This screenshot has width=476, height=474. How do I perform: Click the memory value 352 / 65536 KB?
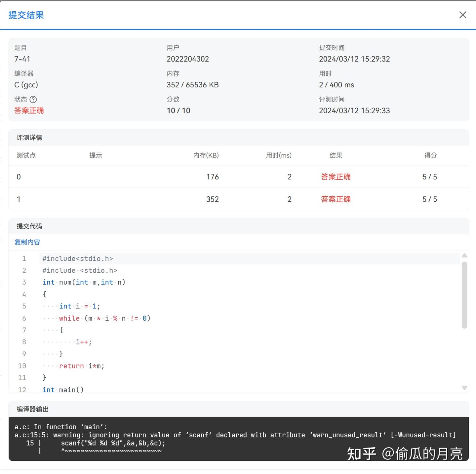click(x=193, y=85)
